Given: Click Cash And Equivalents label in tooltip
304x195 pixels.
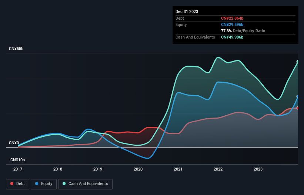Looking at the screenshot, I should click(195, 37).
